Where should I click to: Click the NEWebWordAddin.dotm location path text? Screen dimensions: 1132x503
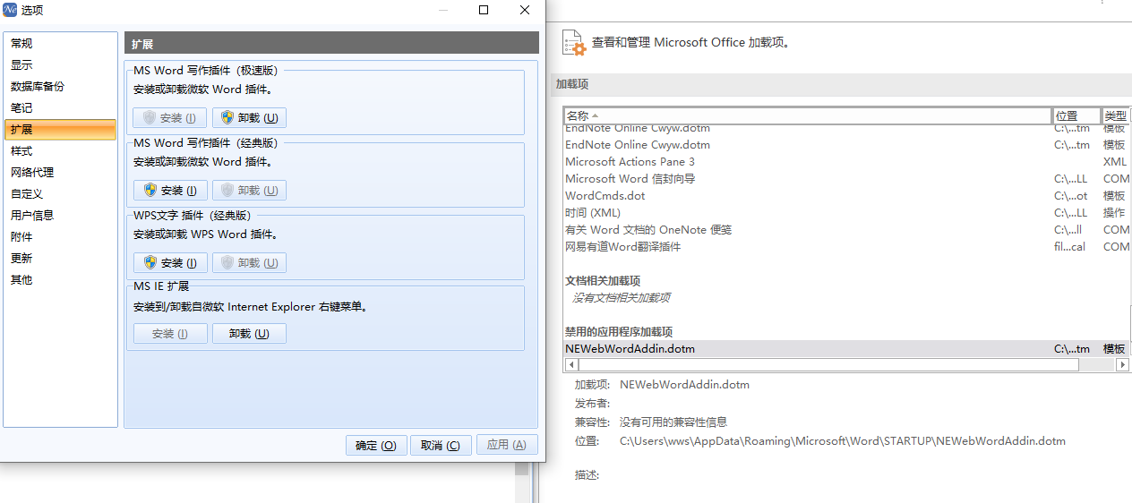843,440
